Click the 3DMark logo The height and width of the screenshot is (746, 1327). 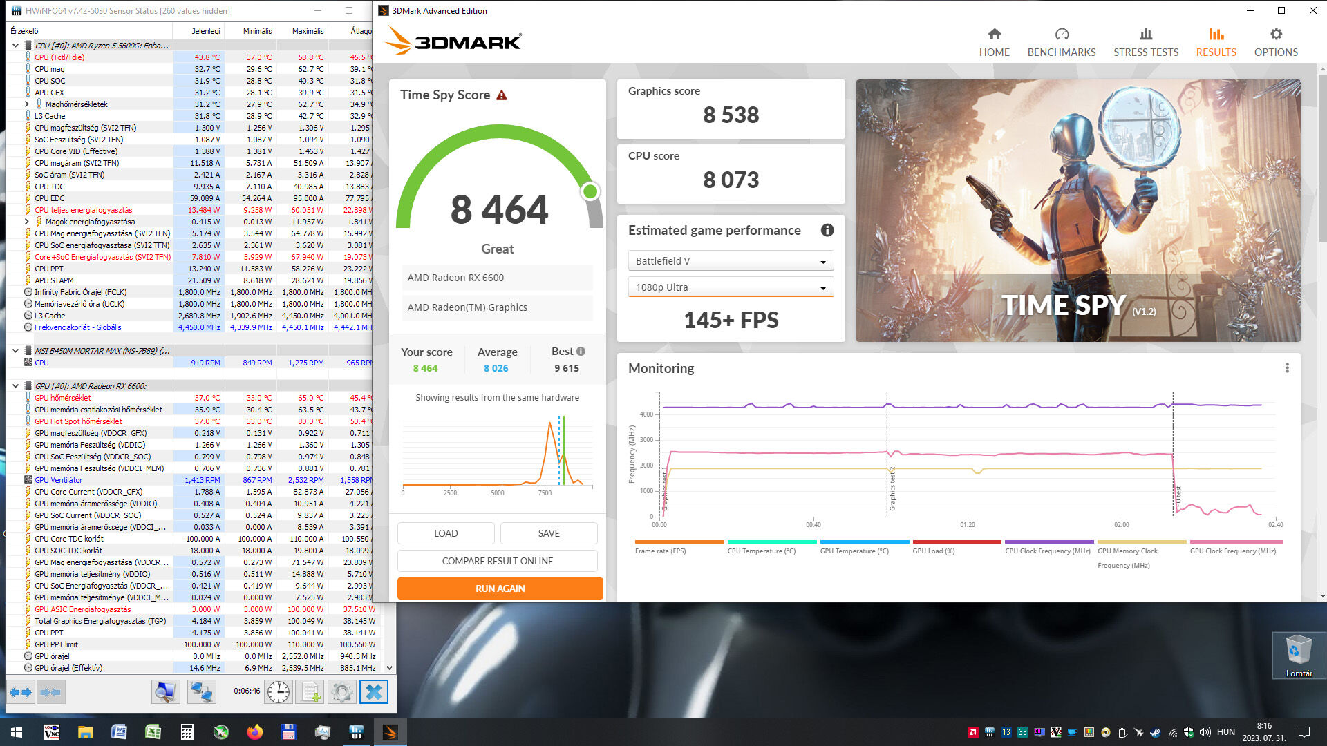[453, 41]
